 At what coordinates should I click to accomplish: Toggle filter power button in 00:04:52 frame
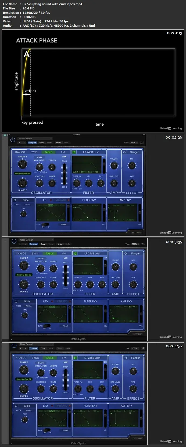pos(75,358)
